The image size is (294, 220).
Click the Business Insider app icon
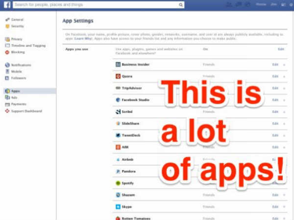118,65
